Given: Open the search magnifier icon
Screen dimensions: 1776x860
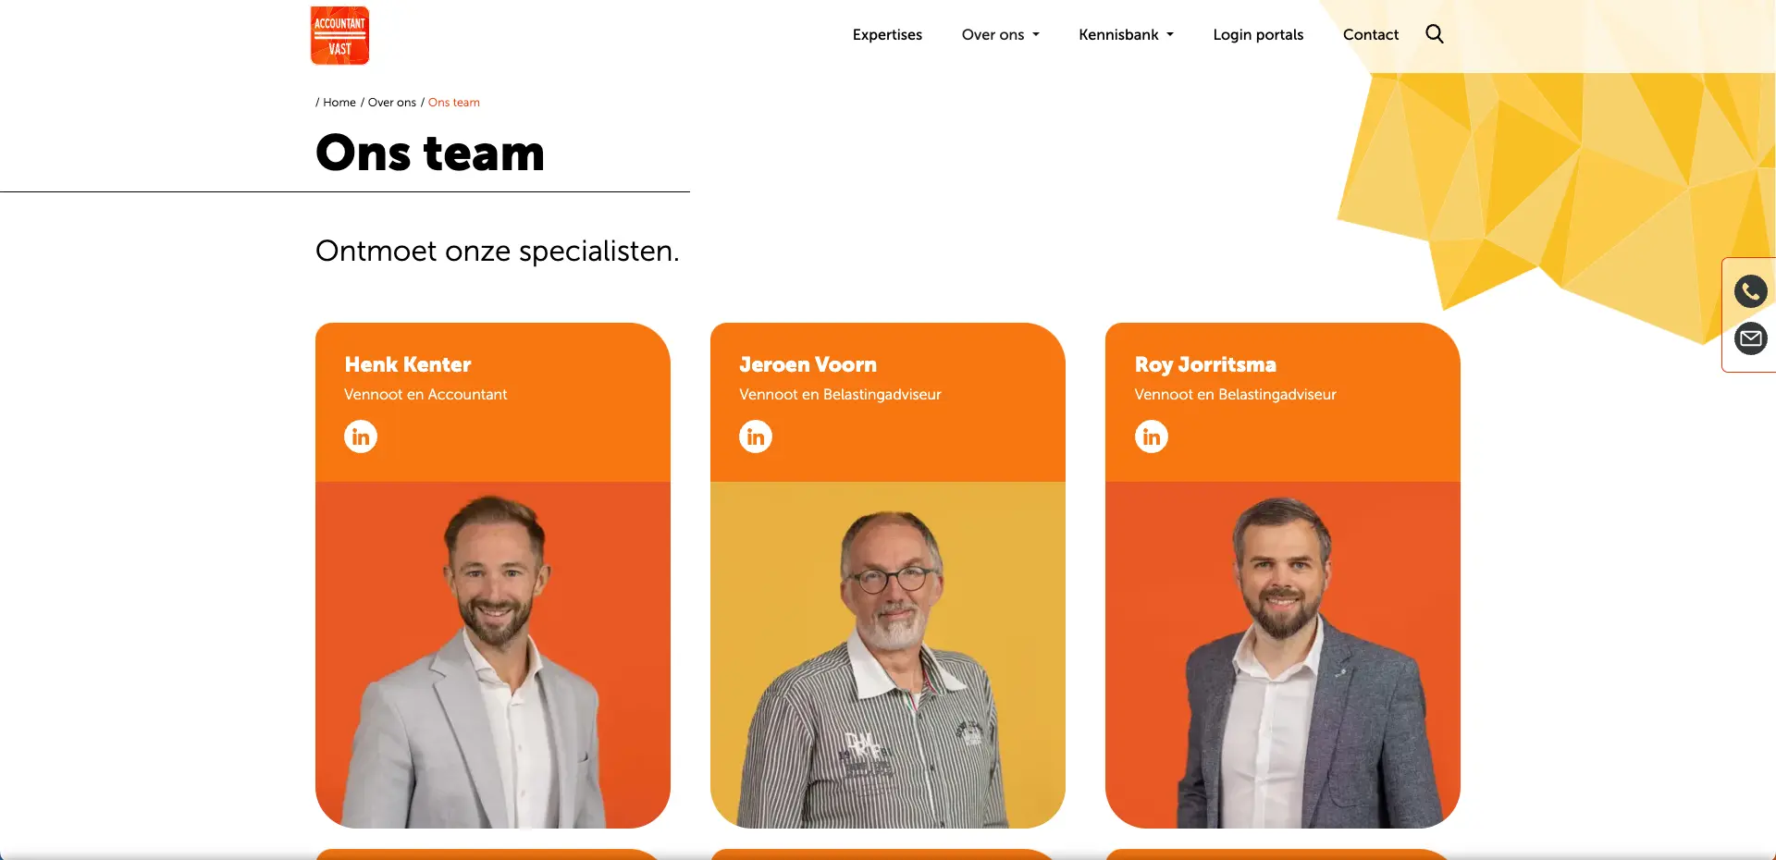Looking at the screenshot, I should 1434,34.
